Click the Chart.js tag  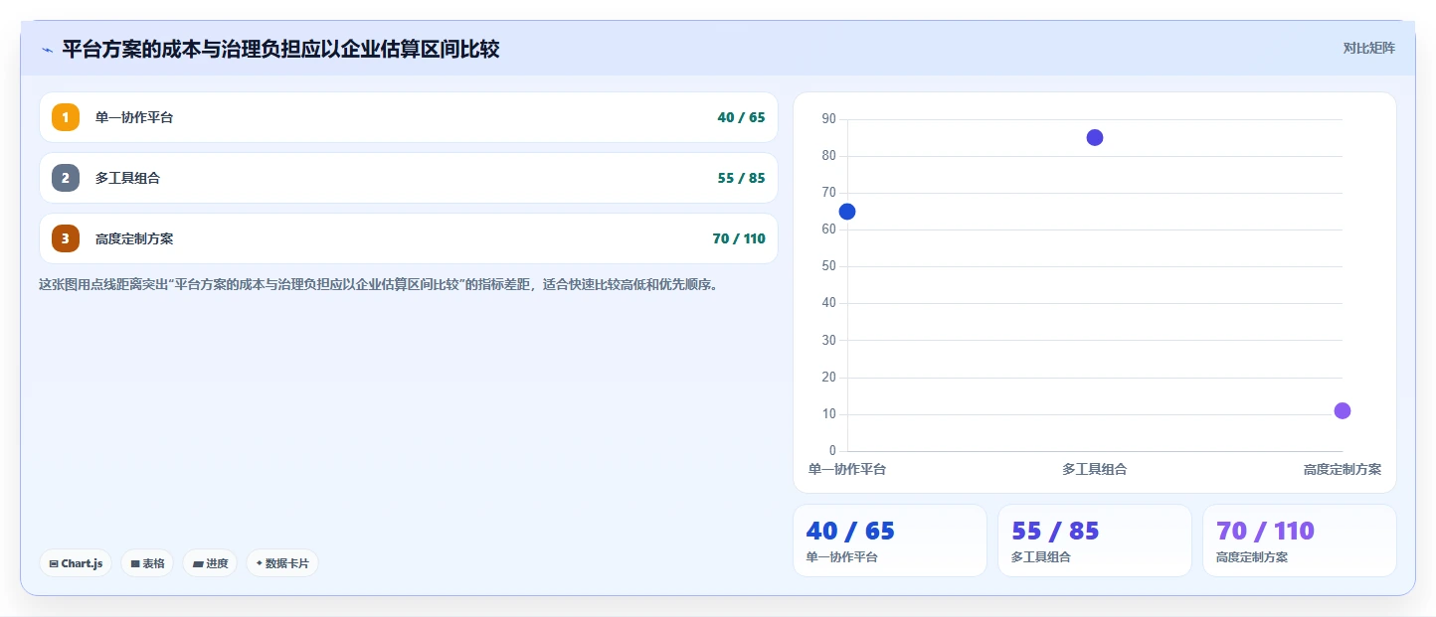pyautogui.click(x=76, y=563)
